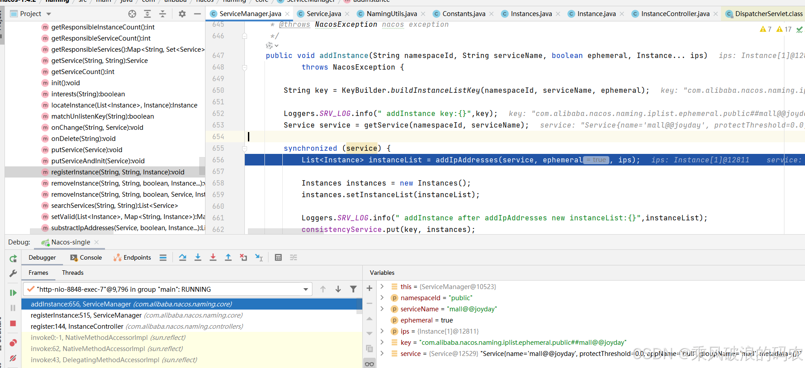Click getServiceCount method in structure list

[83, 72]
